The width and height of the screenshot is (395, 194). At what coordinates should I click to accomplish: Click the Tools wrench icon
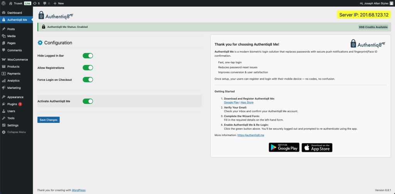[3, 118]
